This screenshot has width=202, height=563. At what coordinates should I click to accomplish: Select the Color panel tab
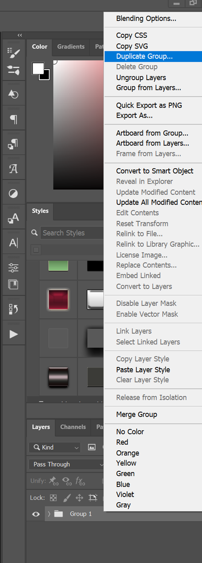coord(39,47)
